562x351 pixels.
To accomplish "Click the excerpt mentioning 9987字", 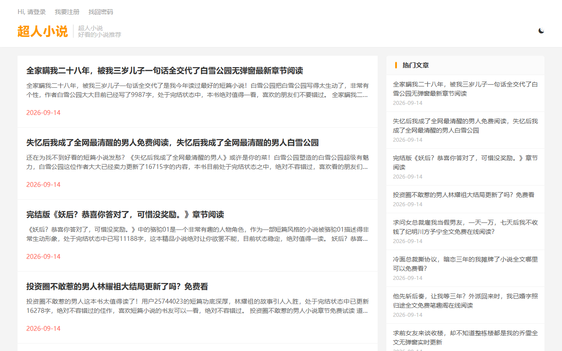I will [198, 90].
